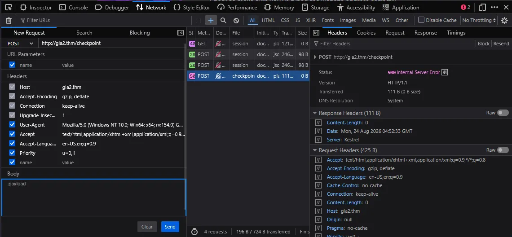This screenshot has width=512, height=237.
Task: Clear the network log with trash icon
Action: (9, 21)
